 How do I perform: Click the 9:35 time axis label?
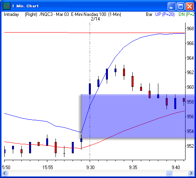pyautogui.click(x=133, y=168)
